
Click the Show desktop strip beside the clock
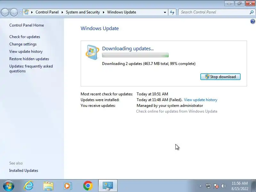[x=254, y=186]
